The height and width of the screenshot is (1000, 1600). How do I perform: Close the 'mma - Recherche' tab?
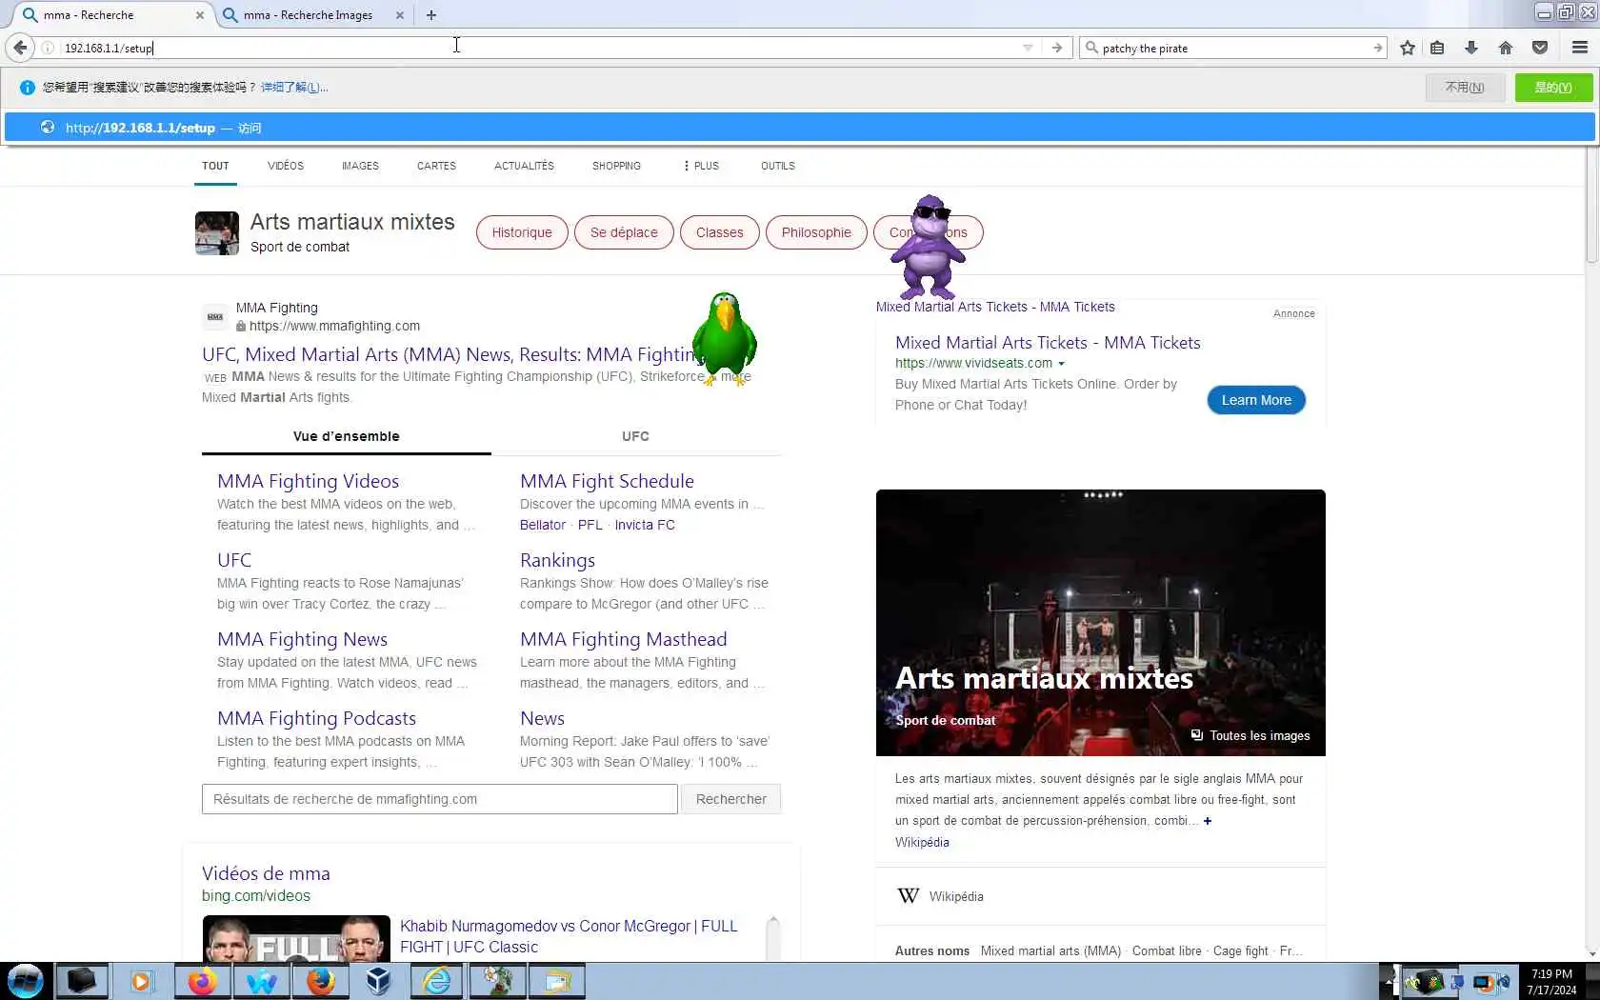[x=199, y=15]
